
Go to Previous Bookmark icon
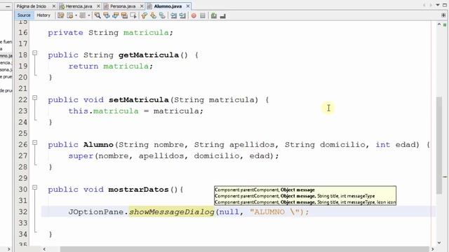(x=144, y=15)
